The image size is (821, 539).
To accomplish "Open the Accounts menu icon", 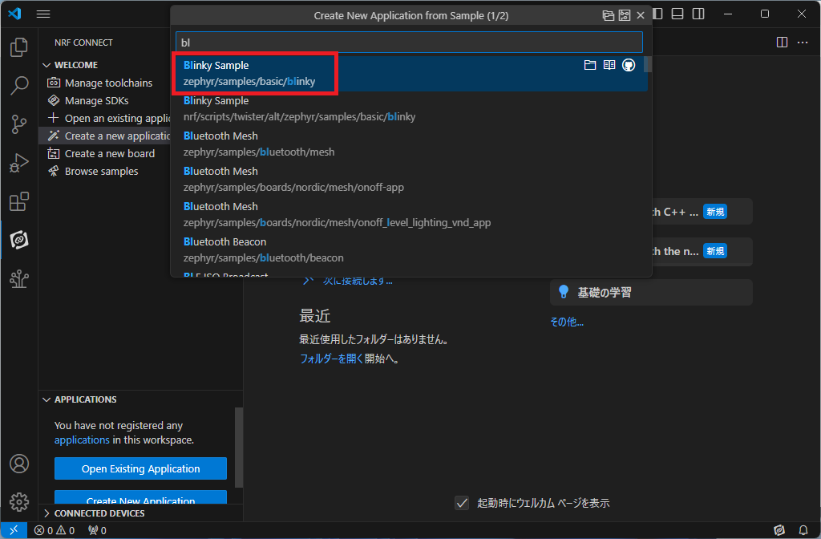I will click(19, 464).
